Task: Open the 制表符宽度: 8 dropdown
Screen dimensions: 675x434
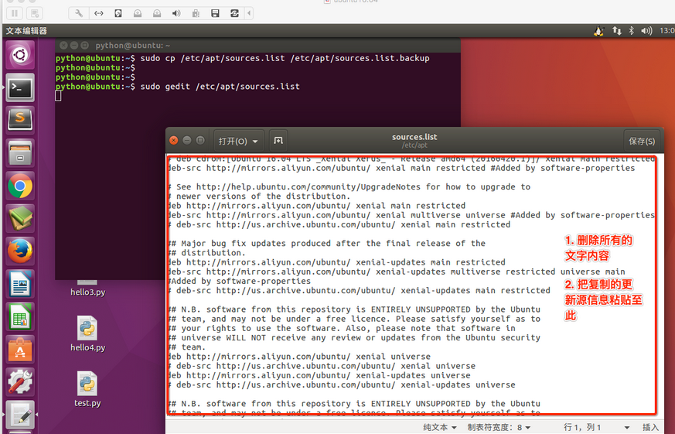Action: tap(499, 427)
